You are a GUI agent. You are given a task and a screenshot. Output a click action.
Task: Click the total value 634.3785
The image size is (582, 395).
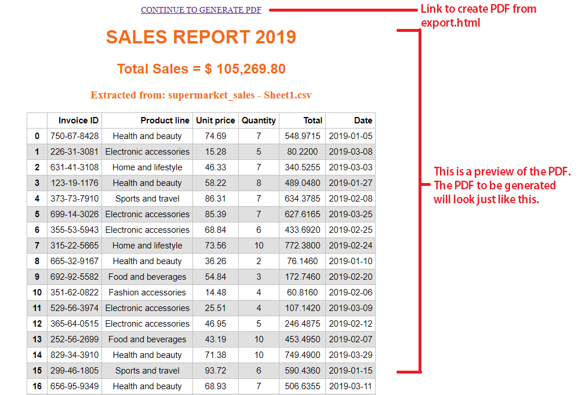coord(303,199)
